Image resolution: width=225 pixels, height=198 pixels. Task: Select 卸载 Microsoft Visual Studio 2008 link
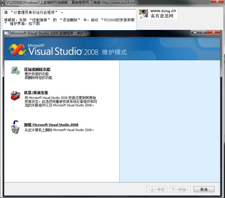pos(51,125)
